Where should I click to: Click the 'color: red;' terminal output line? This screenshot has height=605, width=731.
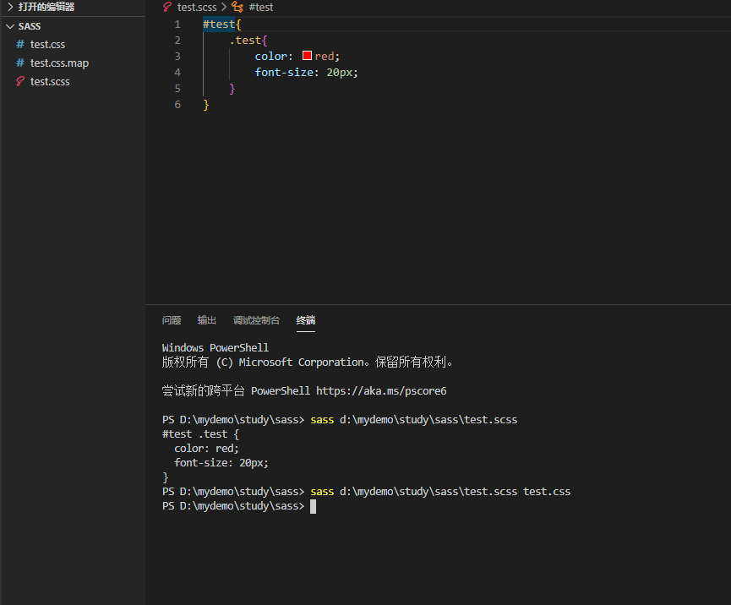pyautogui.click(x=206, y=449)
